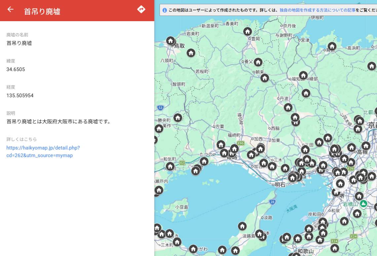Click the 首吊り廃墟 title in the red header
Viewport: 377px width, 256px height.
(x=42, y=11)
